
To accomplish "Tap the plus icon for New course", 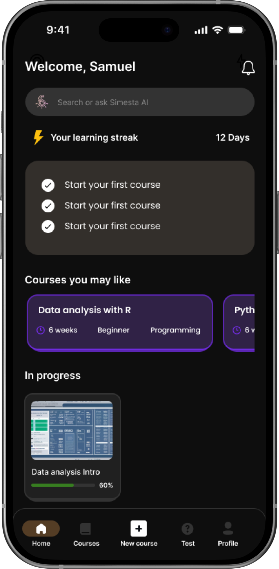I will point(139,529).
